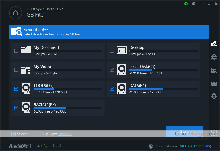Open the help question mark icon
Viewport: 220px width, 151px height.
(x=194, y=4)
